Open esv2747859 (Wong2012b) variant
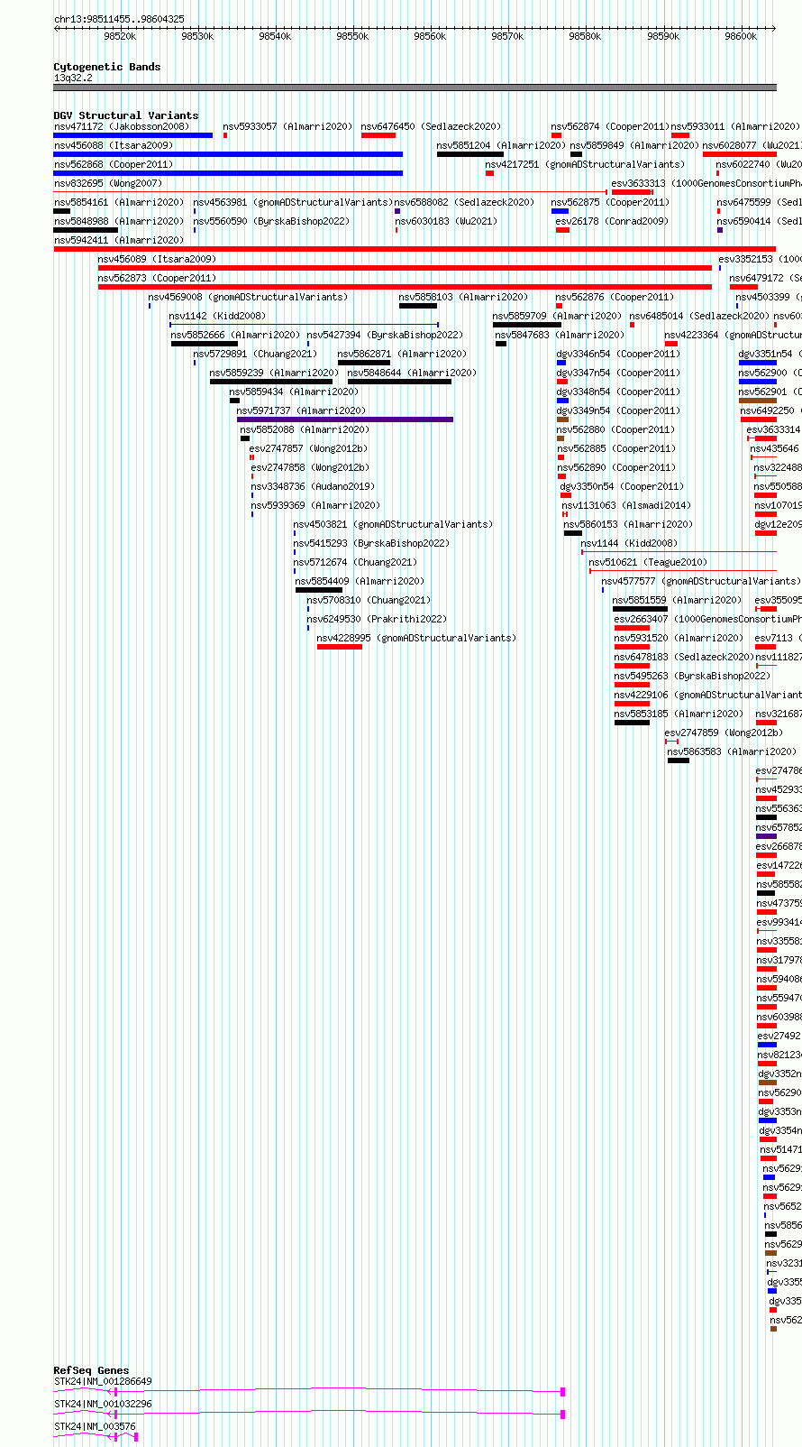 (x=724, y=733)
